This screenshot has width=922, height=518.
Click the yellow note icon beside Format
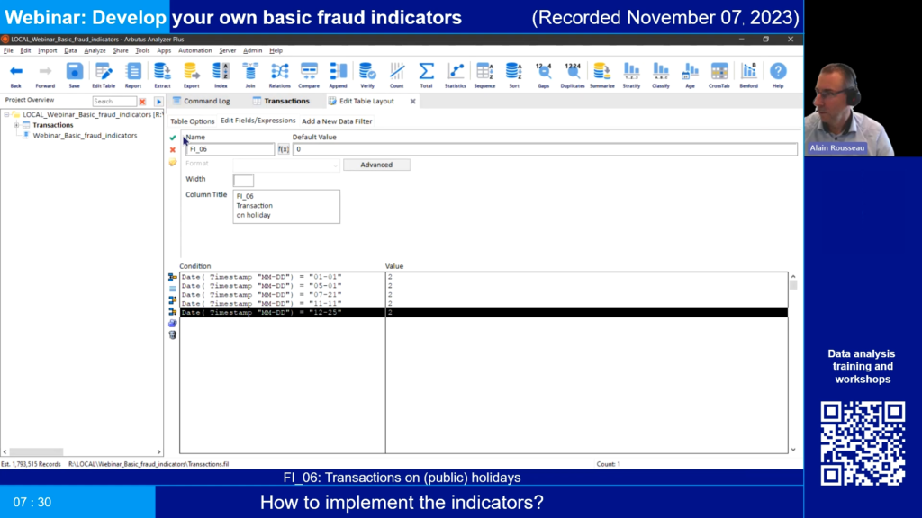point(172,162)
